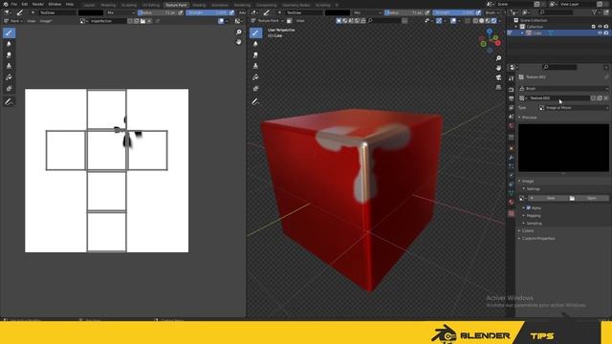Select the Soften tool in 3D viewport
Viewport: 612px width, 344px height.
[255, 44]
